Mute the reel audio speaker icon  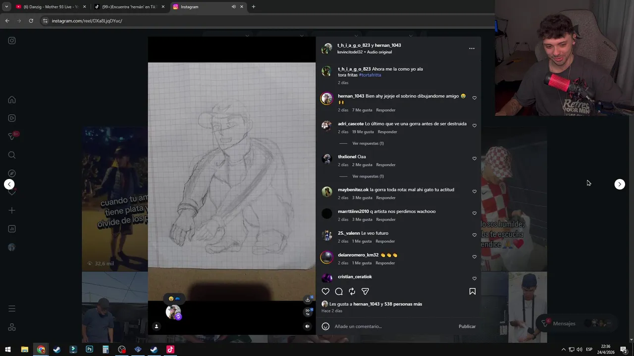click(307, 326)
